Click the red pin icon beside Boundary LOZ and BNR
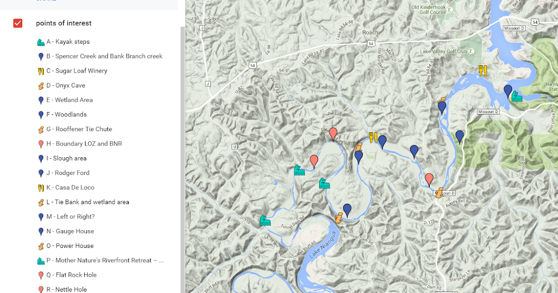This screenshot has width=558, height=293. tap(41, 144)
